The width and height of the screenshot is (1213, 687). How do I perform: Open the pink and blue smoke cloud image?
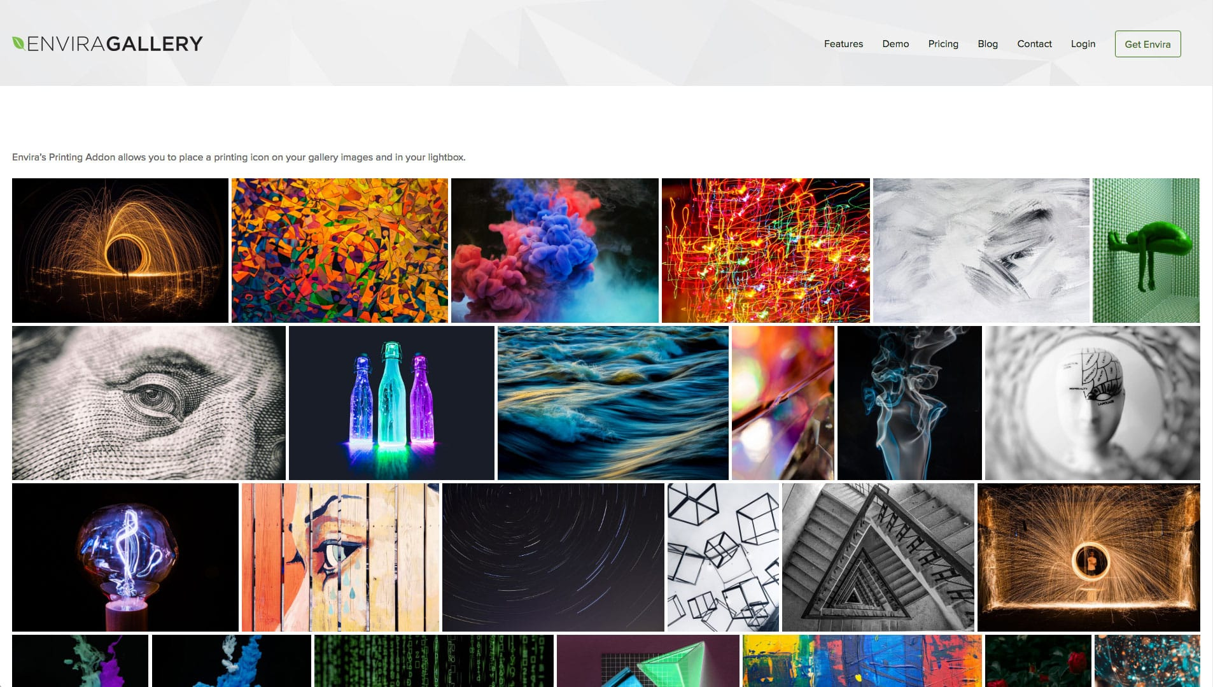coord(554,250)
